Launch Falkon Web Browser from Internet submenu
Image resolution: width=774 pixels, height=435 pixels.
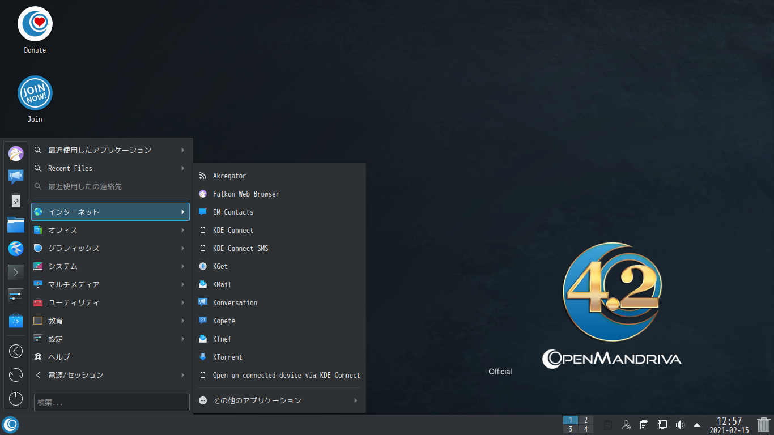[x=279, y=194]
